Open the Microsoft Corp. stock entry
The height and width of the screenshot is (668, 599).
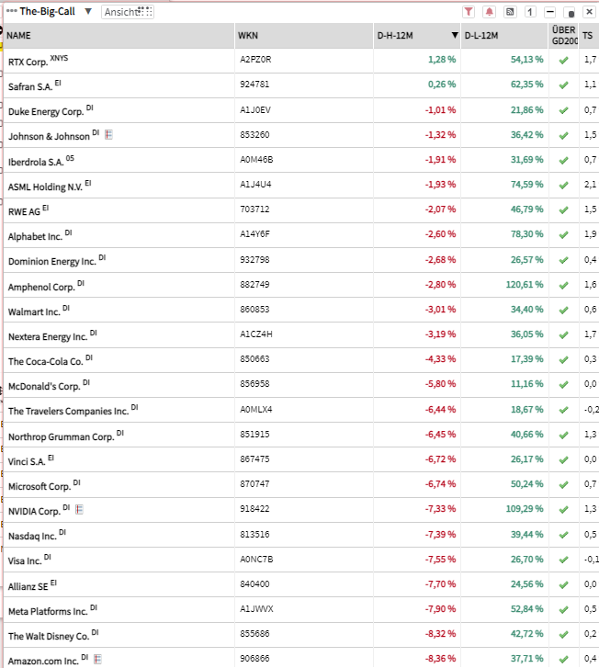pos(40,486)
